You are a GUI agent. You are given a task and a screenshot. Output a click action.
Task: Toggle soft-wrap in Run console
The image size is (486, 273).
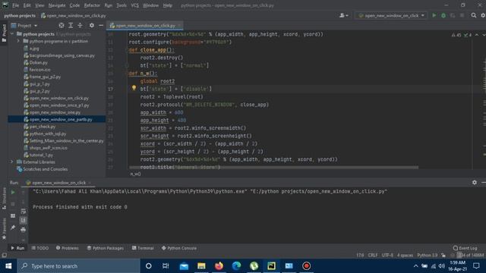24,211
